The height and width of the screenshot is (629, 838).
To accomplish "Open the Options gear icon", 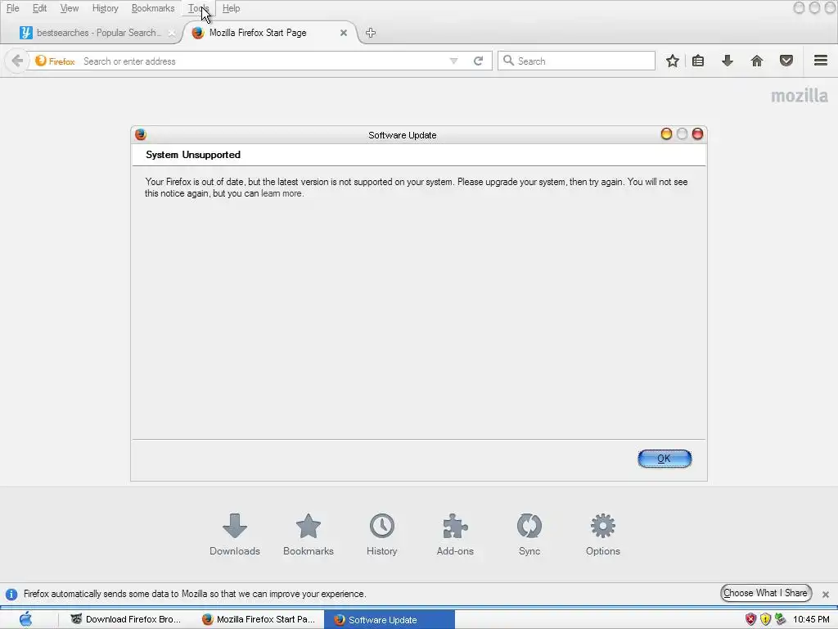I will (x=603, y=526).
